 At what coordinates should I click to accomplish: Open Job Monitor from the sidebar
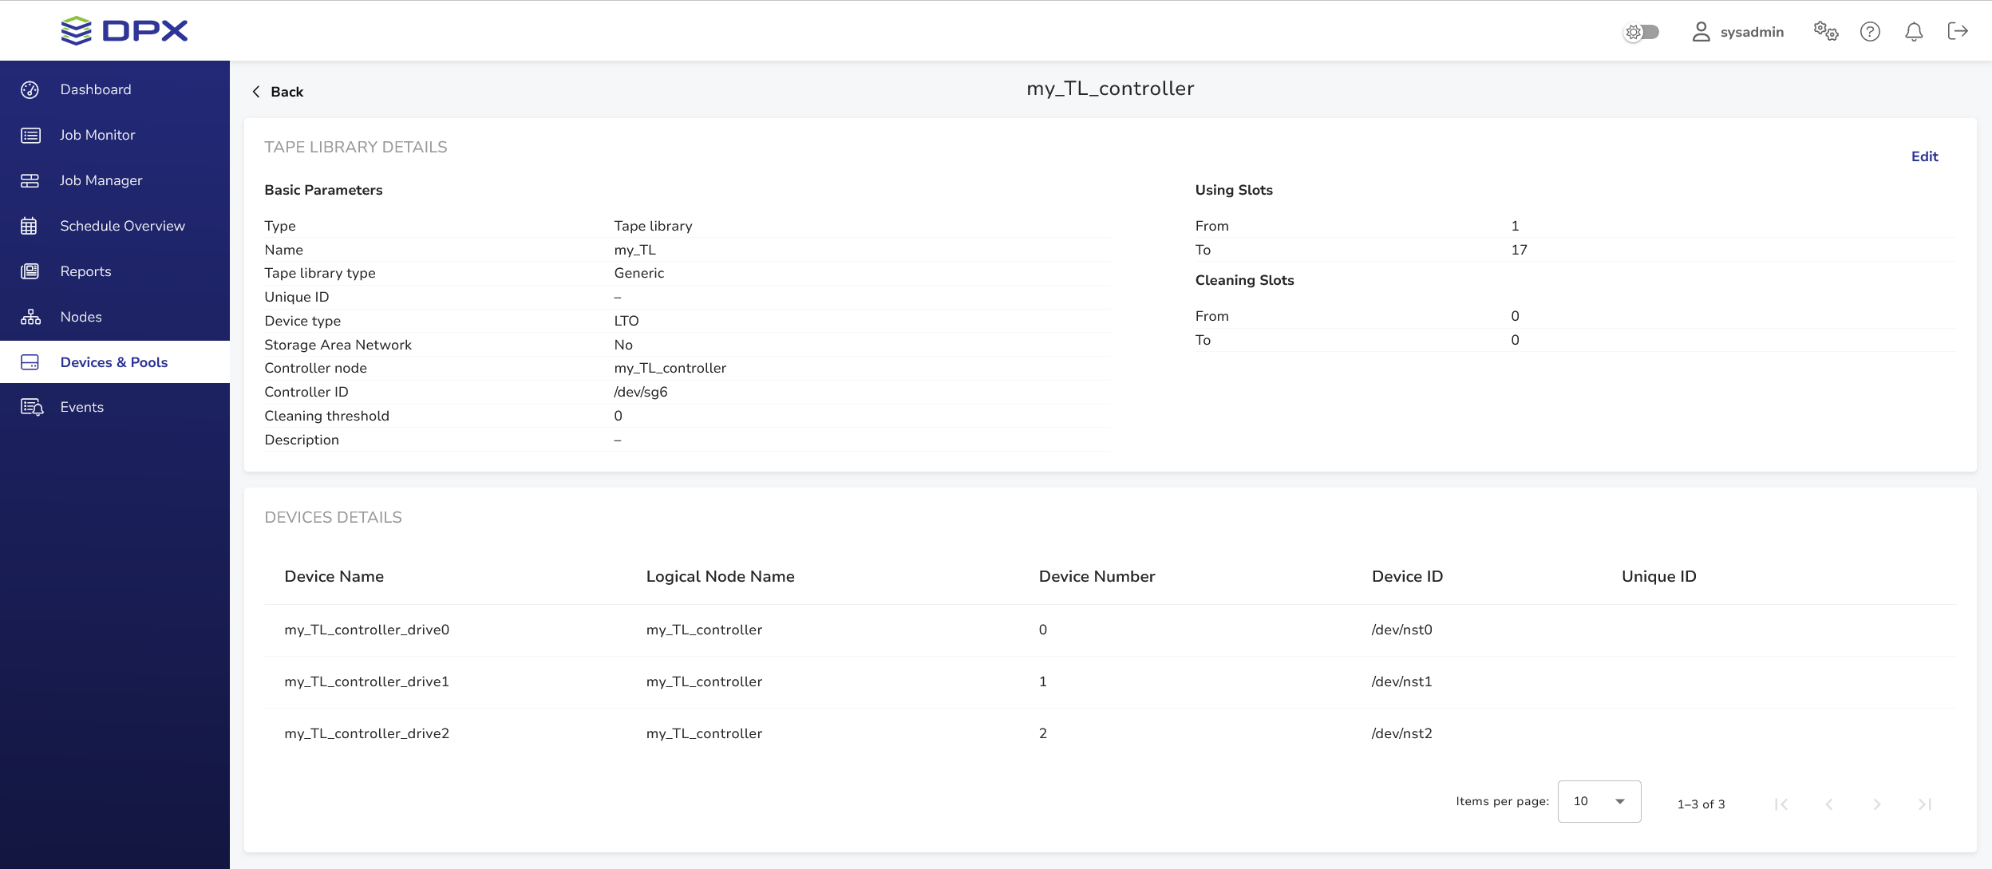(97, 135)
